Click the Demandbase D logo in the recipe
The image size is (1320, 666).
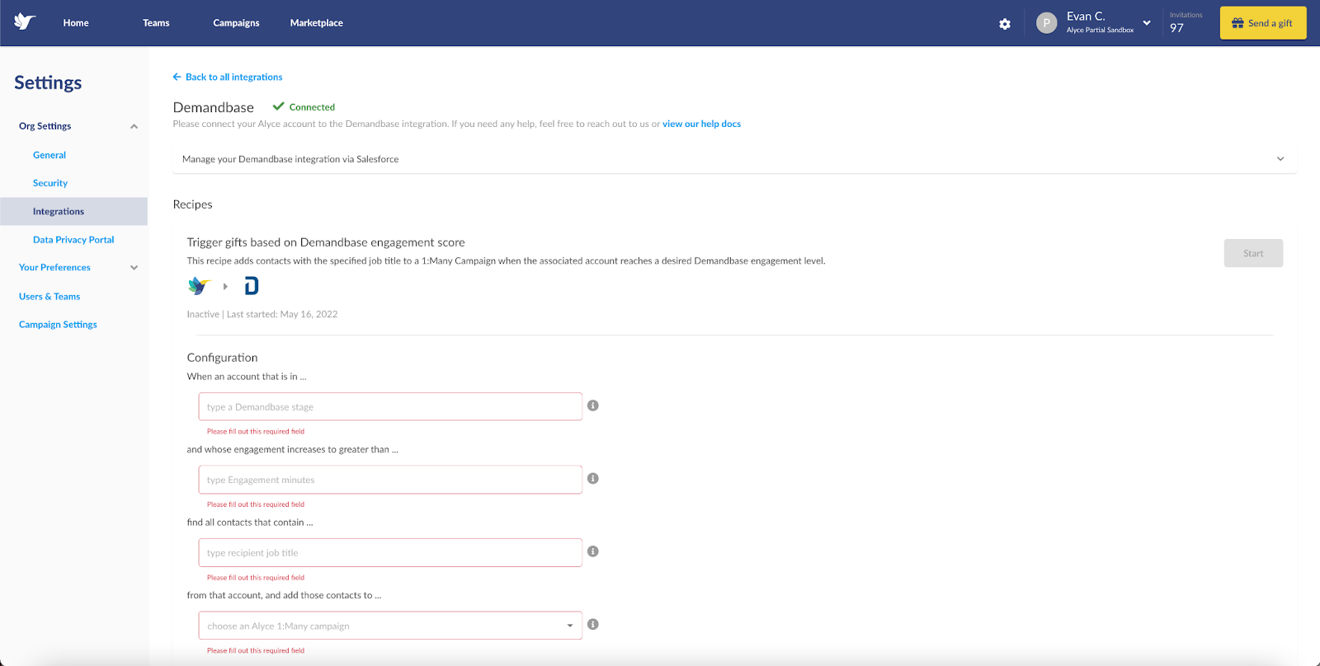(x=252, y=286)
